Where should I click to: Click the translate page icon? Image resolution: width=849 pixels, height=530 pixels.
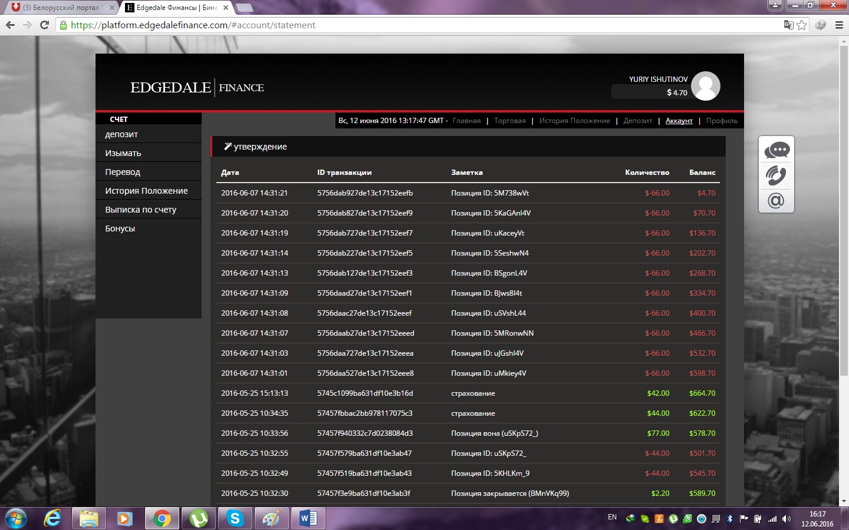pyautogui.click(x=788, y=25)
